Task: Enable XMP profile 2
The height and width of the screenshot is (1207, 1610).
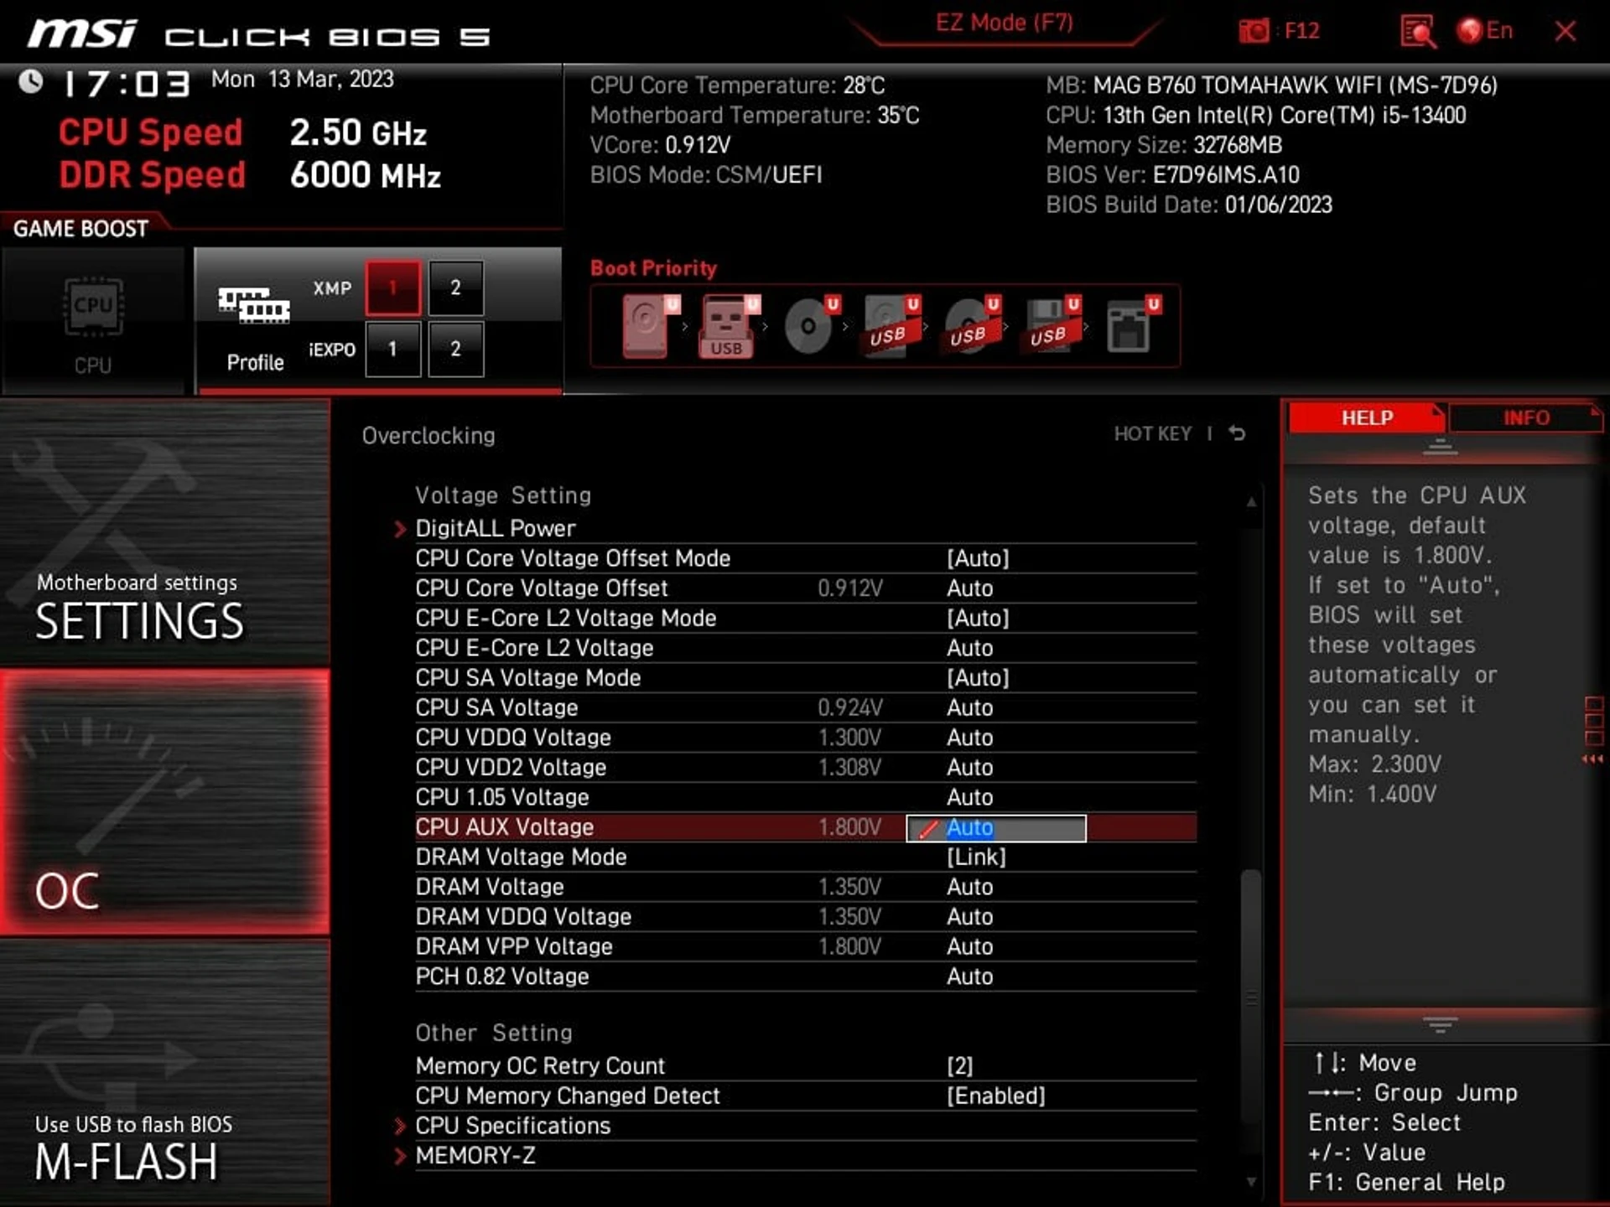Action: (x=455, y=288)
